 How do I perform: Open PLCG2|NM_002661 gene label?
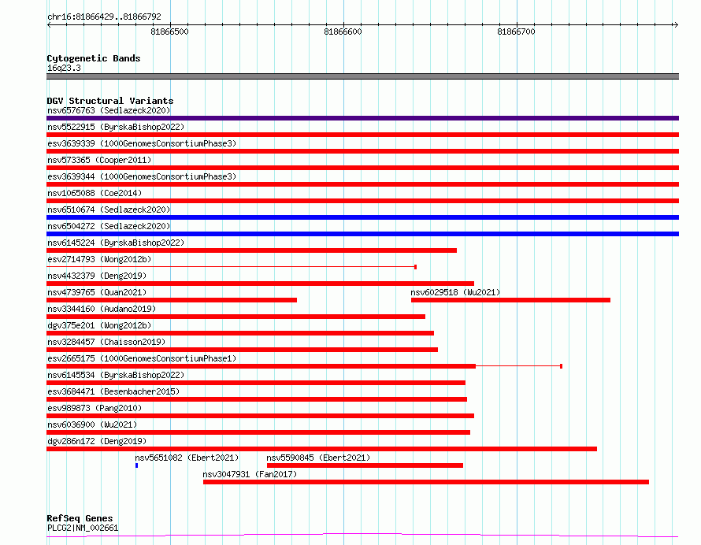click(x=83, y=528)
